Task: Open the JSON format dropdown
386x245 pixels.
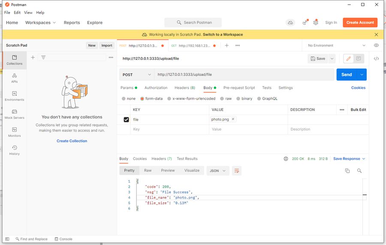Action: click(217, 171)
